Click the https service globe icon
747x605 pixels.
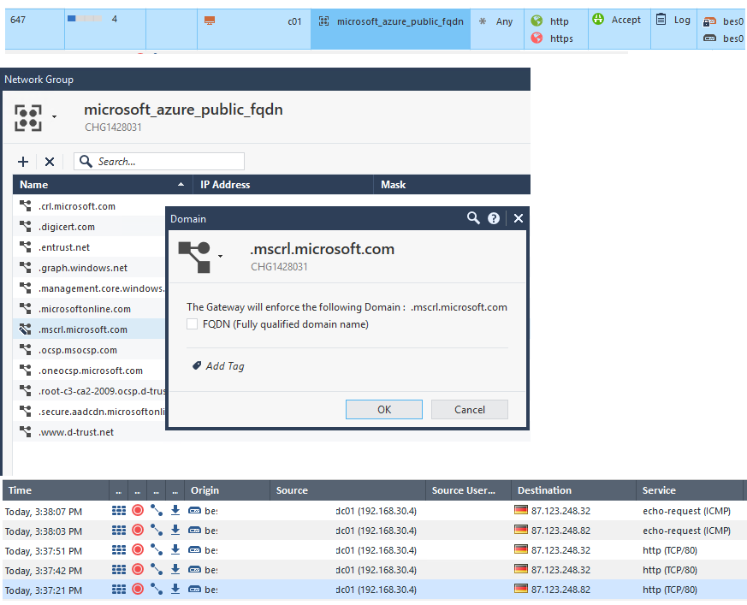537,39
